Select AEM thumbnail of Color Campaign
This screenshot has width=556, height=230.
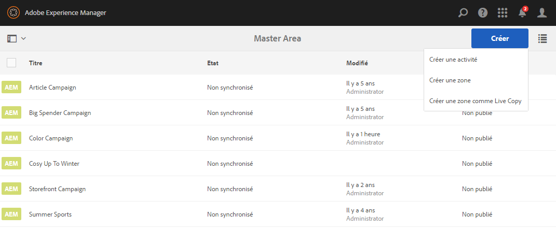coord(11,138)
